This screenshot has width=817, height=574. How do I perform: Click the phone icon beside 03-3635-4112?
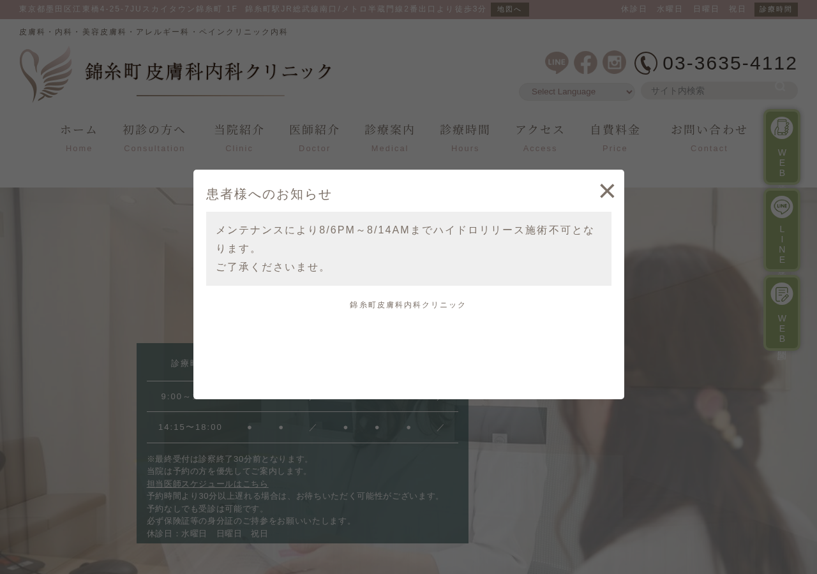(646, 63)
